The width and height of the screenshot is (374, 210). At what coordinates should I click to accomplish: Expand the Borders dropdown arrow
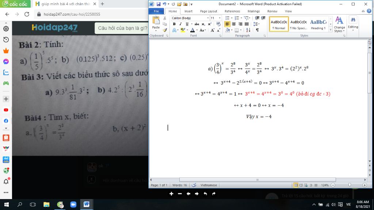pos(241,30)
